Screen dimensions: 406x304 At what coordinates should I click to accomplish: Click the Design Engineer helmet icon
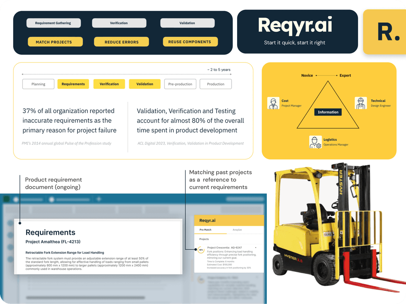[x=361, y=103]
